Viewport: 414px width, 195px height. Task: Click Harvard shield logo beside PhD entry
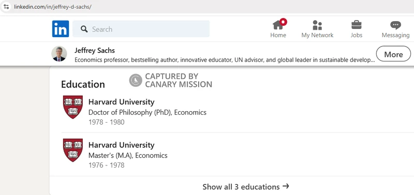click(x=73, y=107)
